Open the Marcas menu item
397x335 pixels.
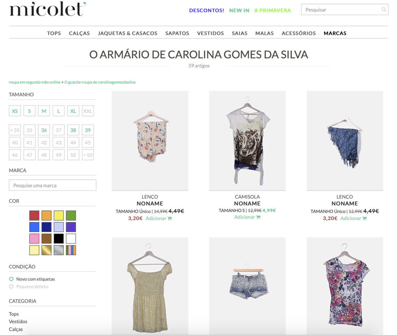335,33
